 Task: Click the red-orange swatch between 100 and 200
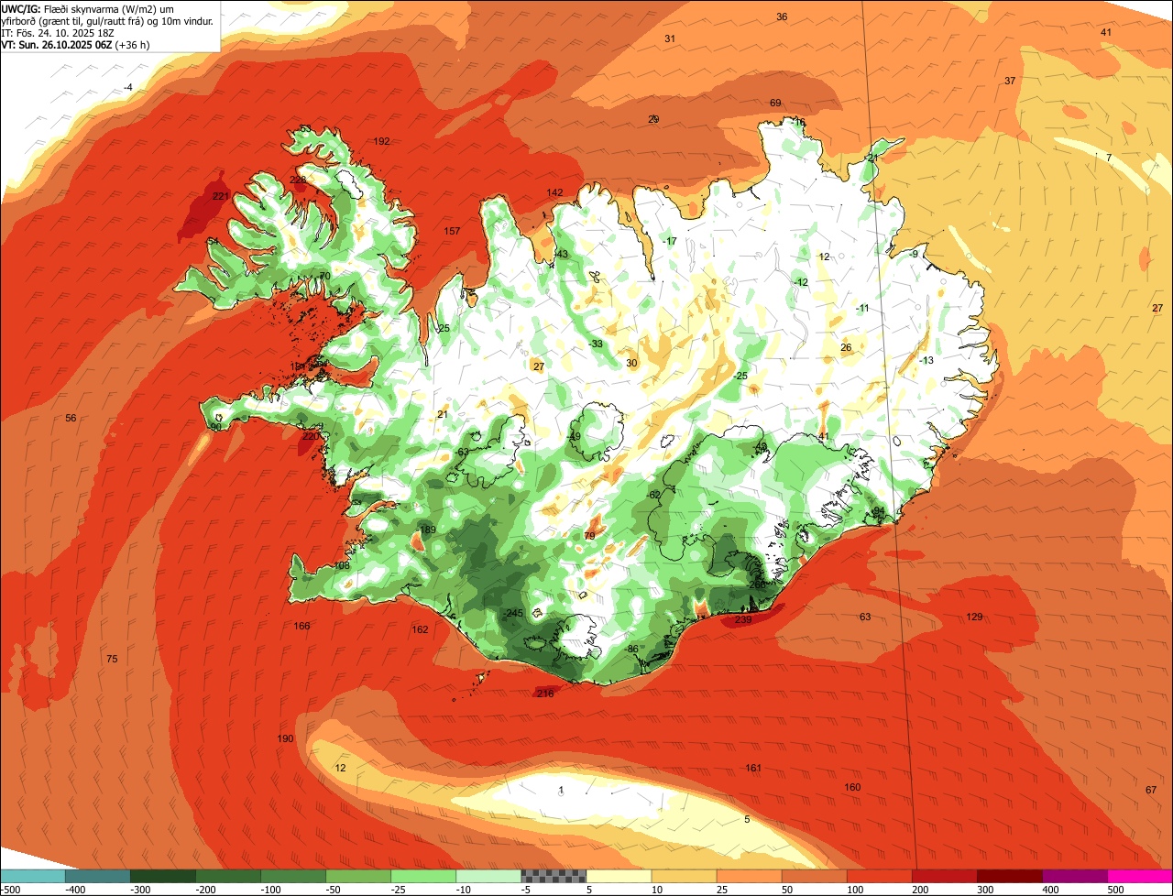tap(879, 876)
